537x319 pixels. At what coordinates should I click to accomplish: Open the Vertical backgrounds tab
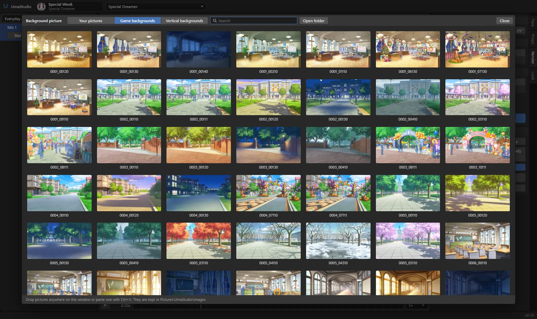click(x=184, y=21)
